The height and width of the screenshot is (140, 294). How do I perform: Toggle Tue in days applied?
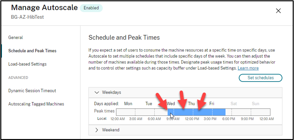pyautogui.click(x=149, y=104)
